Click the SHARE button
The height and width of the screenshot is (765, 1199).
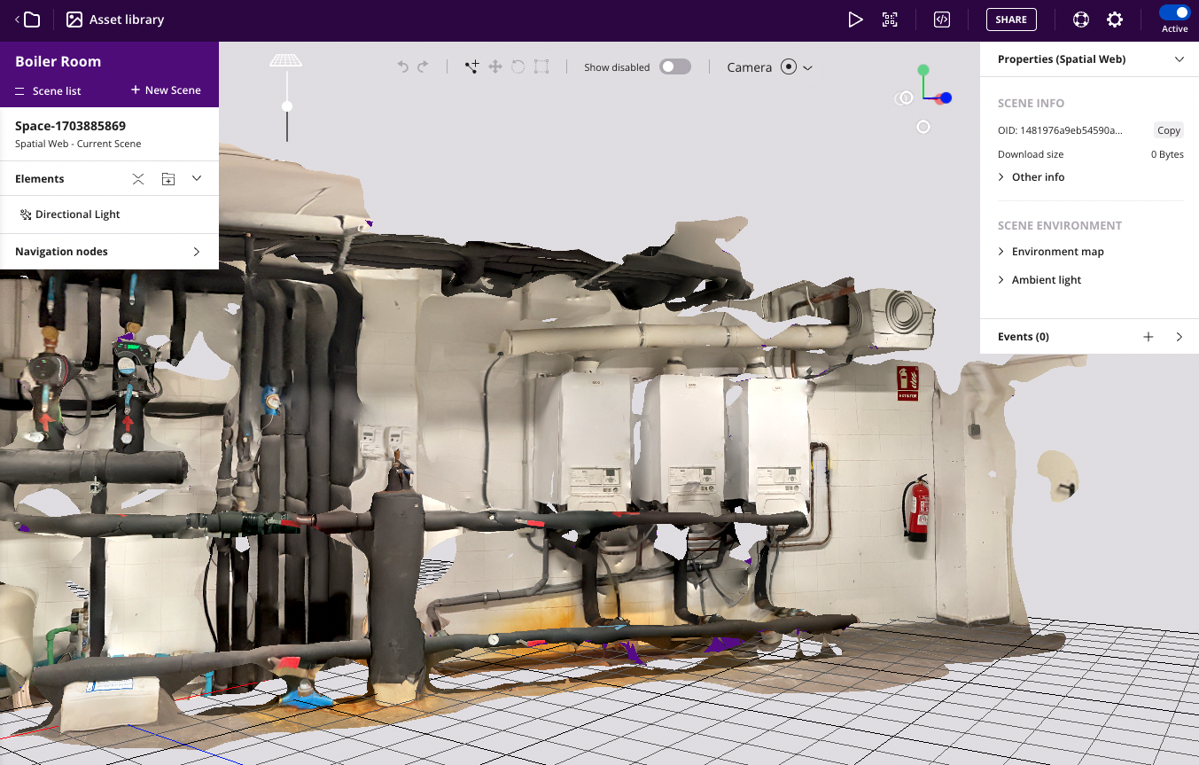(1011, 20)
